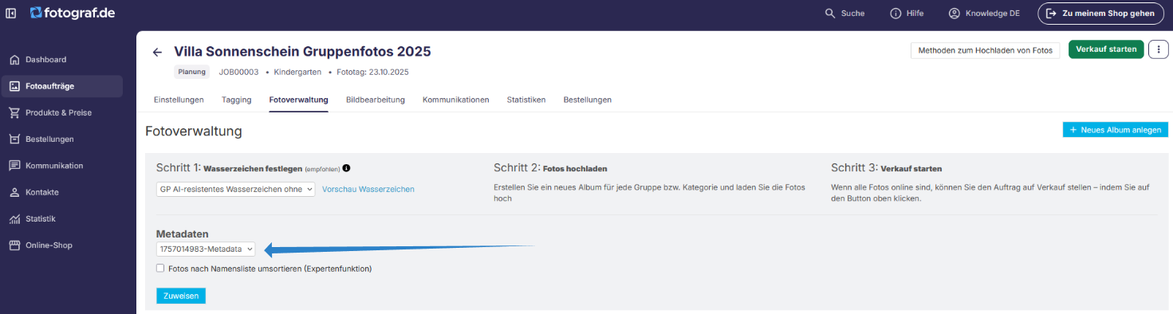Click the Hilfe label in header
Viewport: 1173px width, 314px height.
tap(915, 14)
